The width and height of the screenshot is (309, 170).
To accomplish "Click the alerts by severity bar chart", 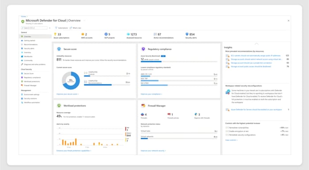I will point(90,137).
